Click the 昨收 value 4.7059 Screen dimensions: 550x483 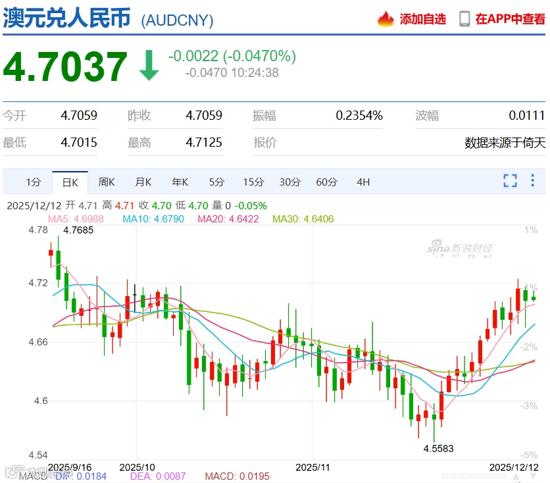(x=204, y=115)
